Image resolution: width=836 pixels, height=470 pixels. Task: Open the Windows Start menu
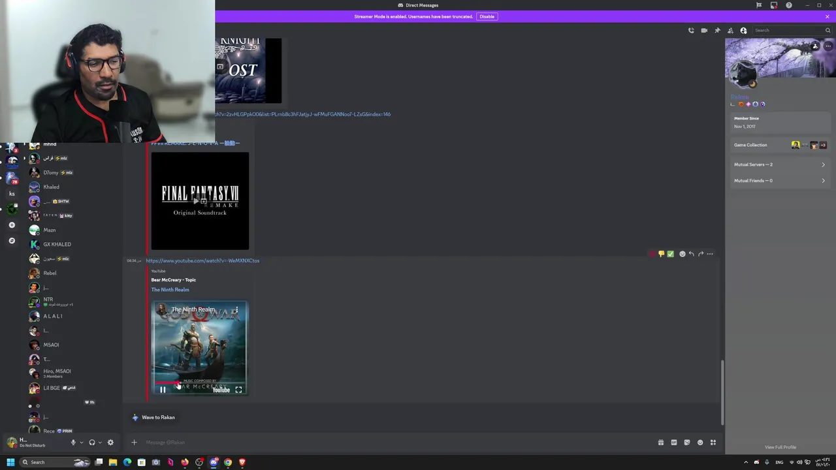[x=10, y=462]
